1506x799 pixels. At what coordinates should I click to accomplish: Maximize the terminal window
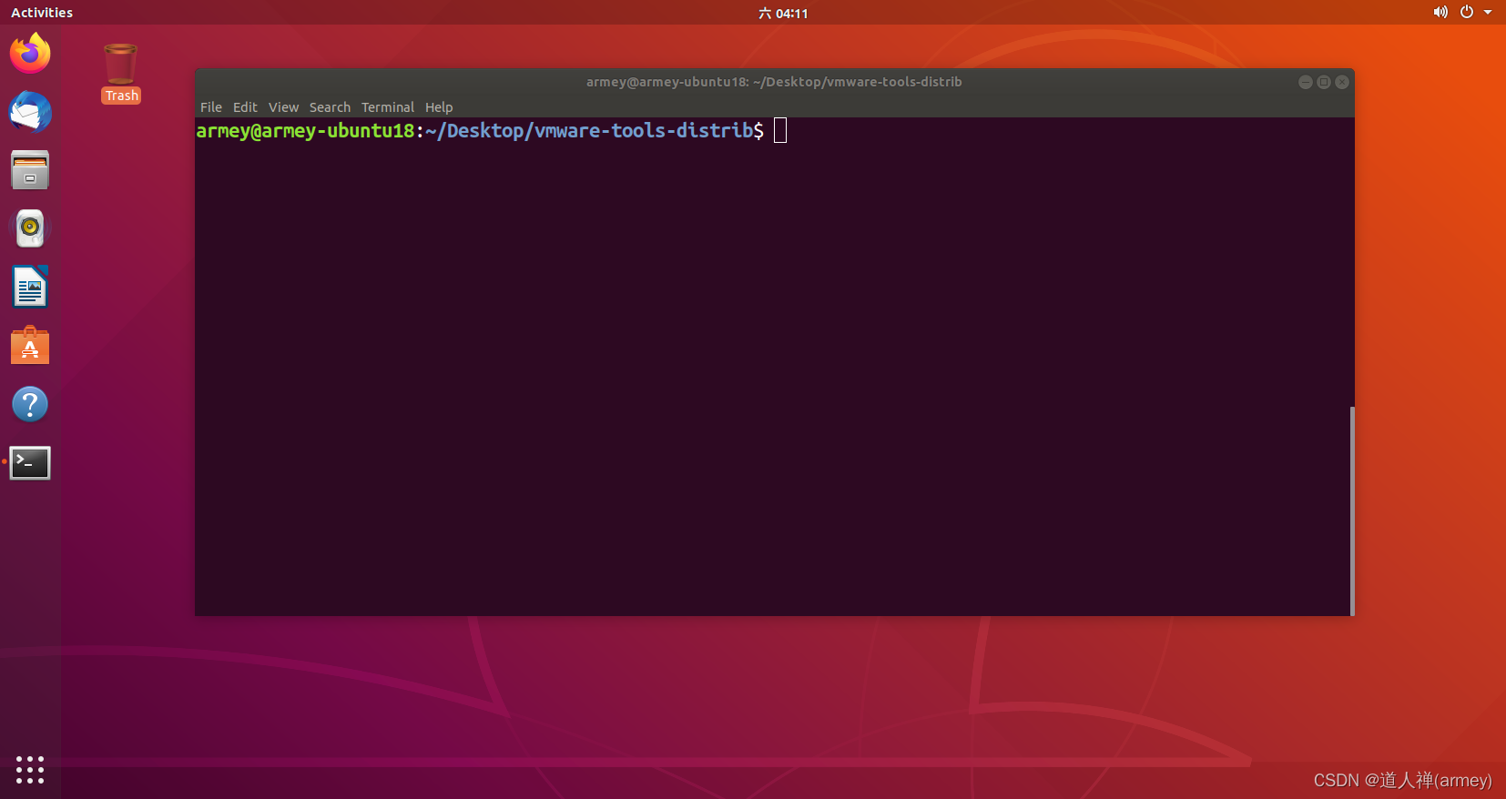[1324, 82]
